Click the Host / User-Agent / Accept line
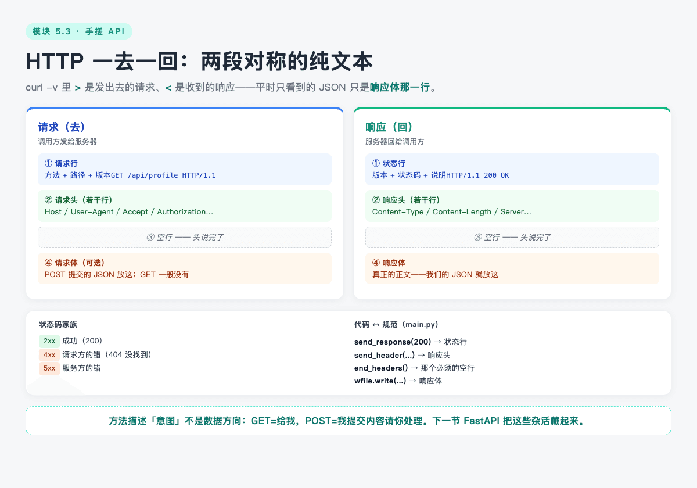This screenshot has height=488, width=697. pyautogui.click(x=129, y=212)
